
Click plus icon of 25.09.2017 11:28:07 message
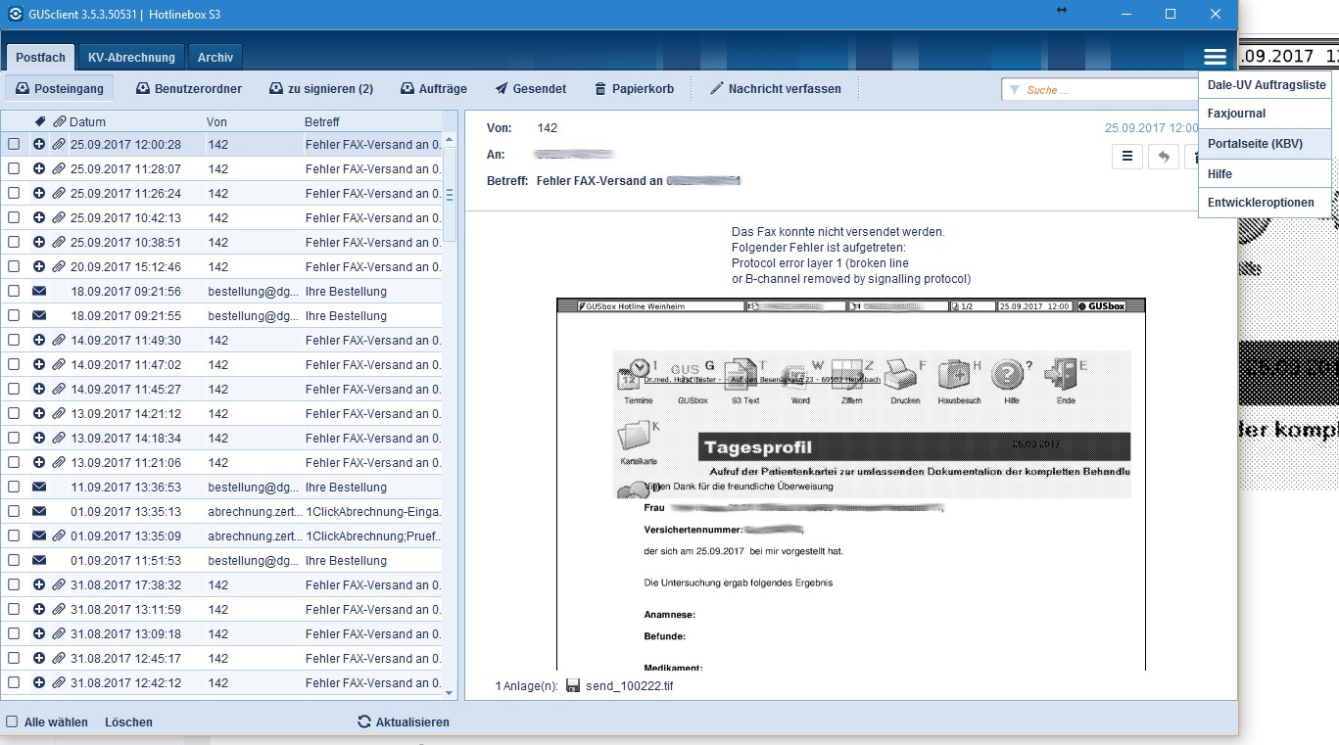tap(39, 168)
